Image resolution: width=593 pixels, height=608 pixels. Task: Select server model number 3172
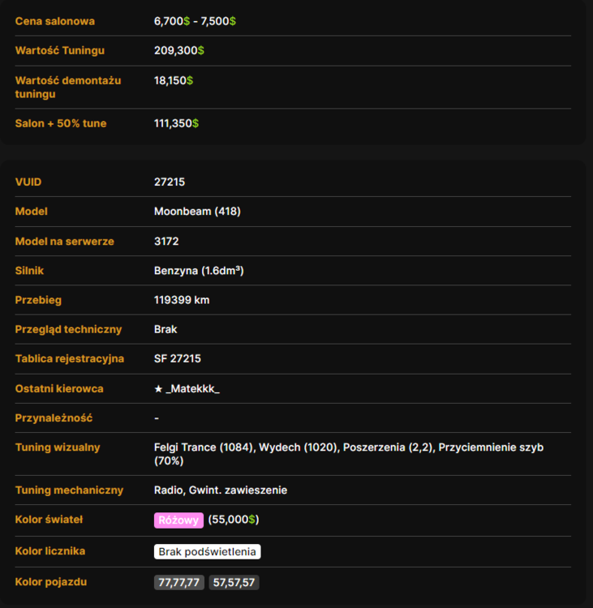(166, 242)
